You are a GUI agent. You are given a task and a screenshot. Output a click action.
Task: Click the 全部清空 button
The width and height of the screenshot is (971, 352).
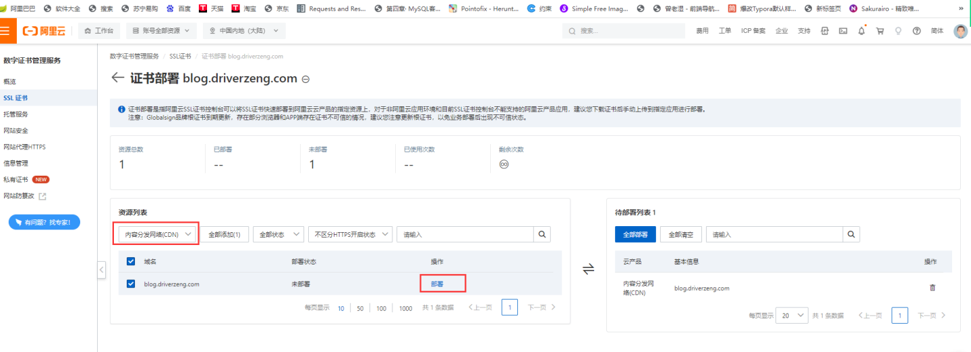coord(681,234)
